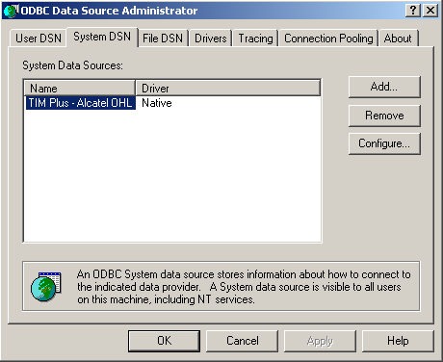This screenshot has width=443, height=362.
Task: Confirm with the OK button
Action: point(164,341)
